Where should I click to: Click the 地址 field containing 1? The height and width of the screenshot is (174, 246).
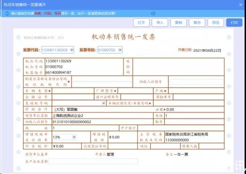(85, 128)
